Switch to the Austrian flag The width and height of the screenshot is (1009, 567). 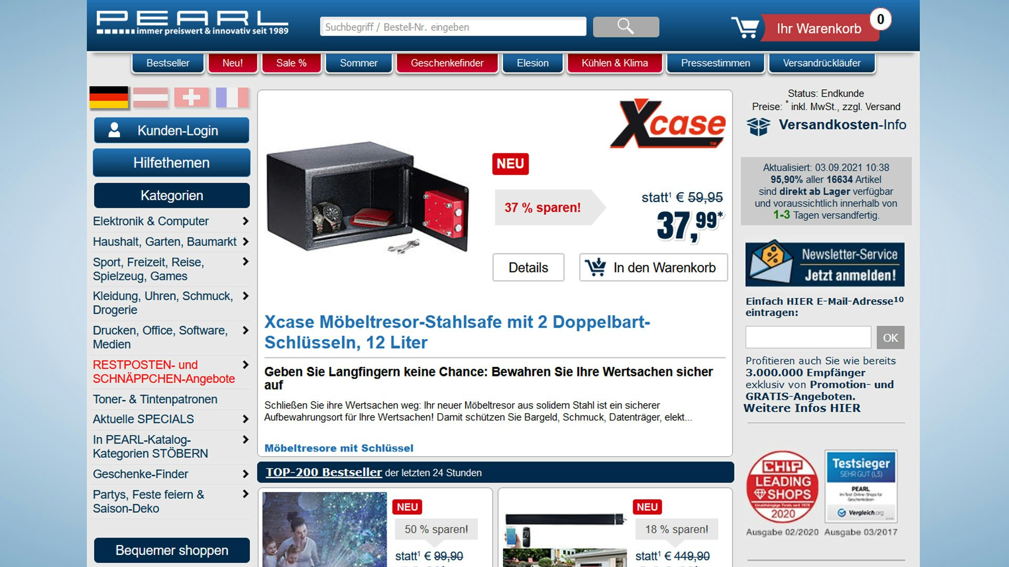(x=150, y=98)
